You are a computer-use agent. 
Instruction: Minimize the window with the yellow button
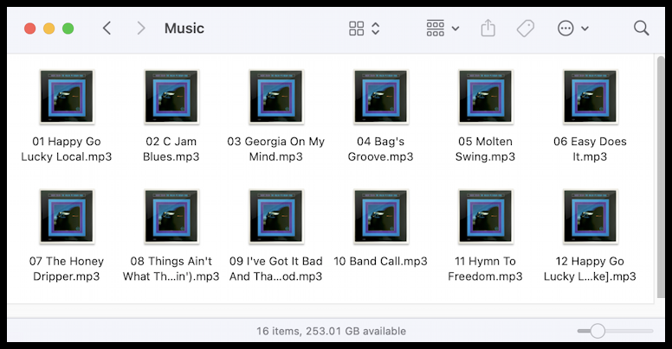click(48, 29)
